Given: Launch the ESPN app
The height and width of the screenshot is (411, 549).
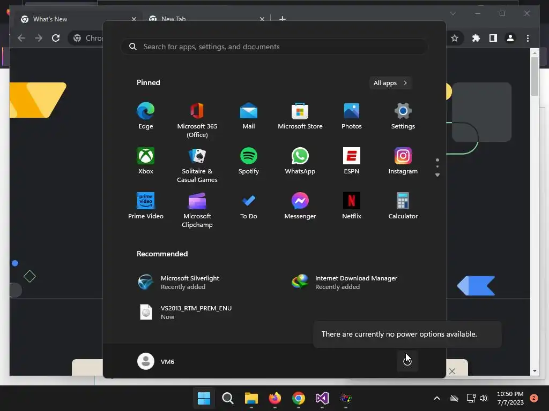Looking at the screenshot, I should click(352, 161).
